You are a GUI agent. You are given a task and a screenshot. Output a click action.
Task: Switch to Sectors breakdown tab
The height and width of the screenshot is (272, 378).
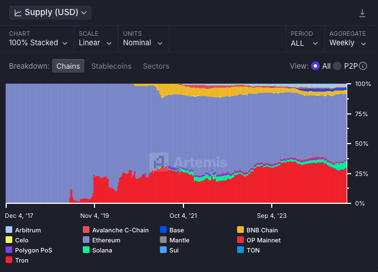(x=156, y=66)
